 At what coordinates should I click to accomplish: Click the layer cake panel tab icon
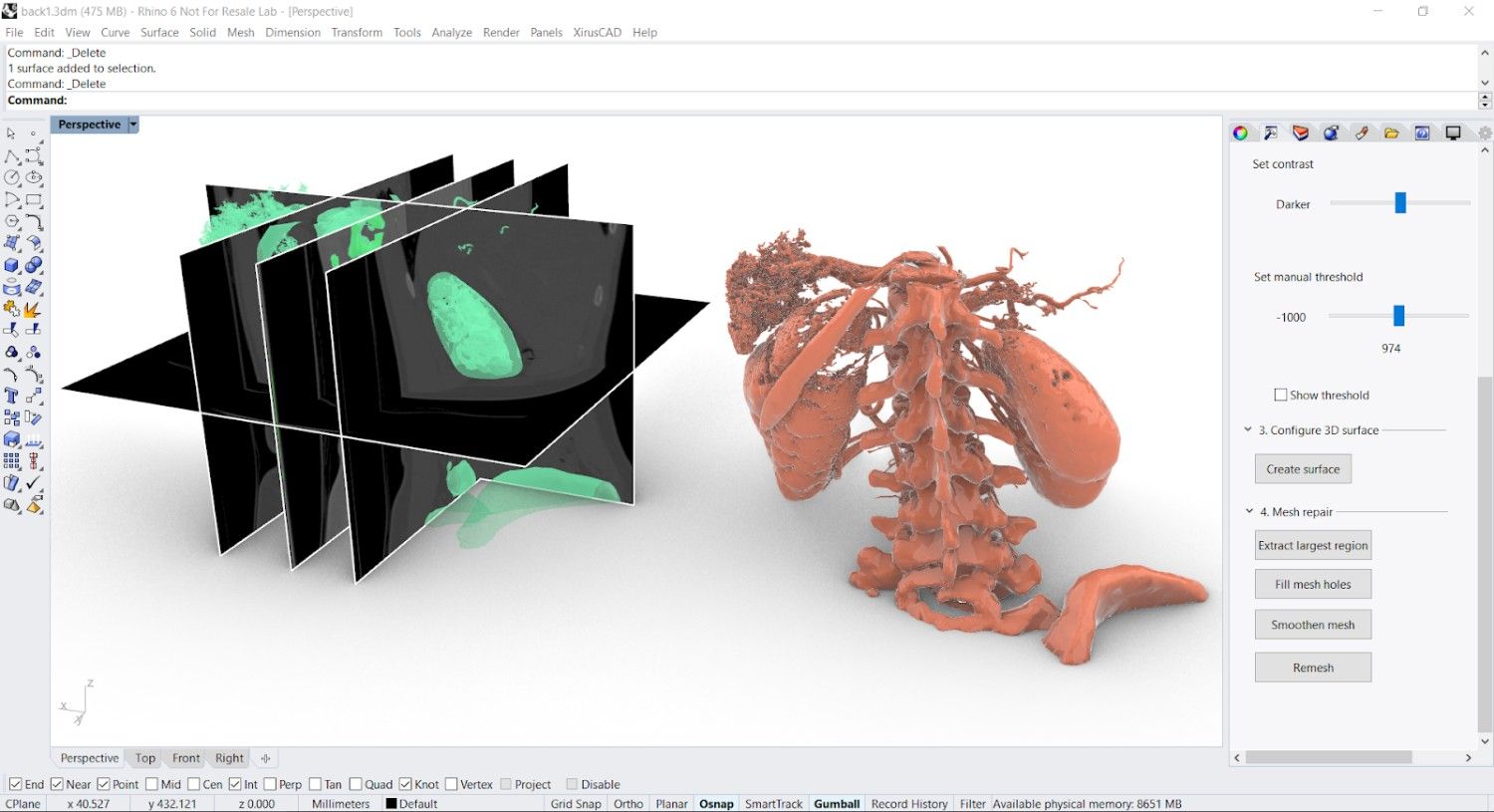click(x=1301, y=132)
